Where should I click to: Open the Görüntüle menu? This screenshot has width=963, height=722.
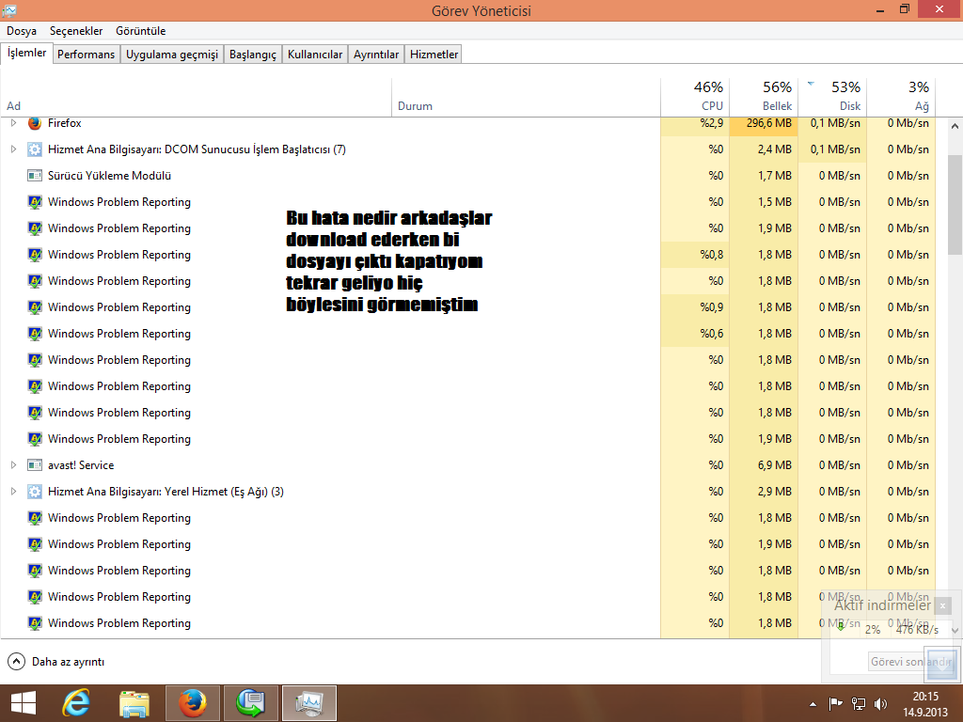141,31
